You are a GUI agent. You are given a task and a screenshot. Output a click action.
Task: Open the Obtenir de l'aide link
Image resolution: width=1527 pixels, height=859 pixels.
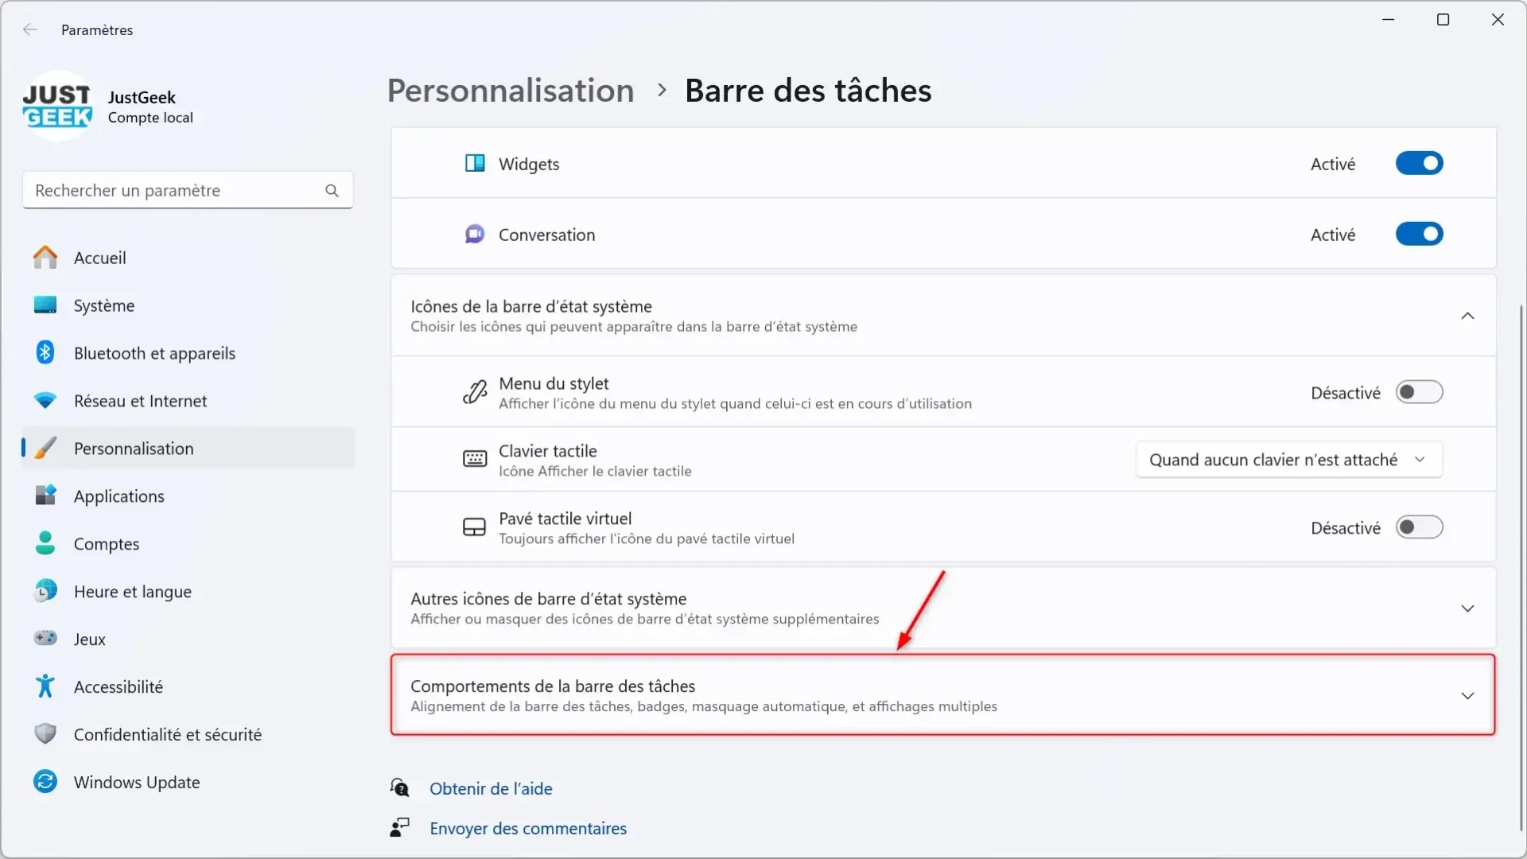[x=491, y=788]
